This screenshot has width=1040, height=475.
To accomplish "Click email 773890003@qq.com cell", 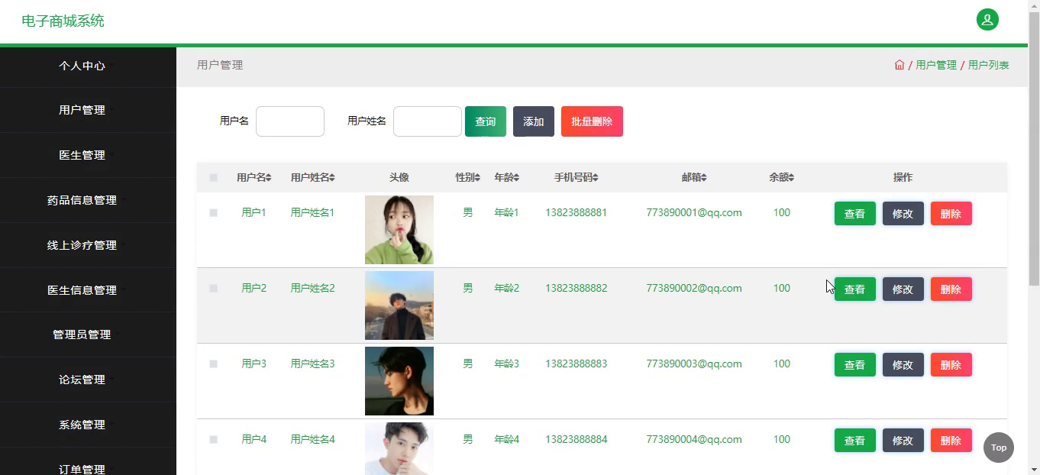I will pos(694,364).
